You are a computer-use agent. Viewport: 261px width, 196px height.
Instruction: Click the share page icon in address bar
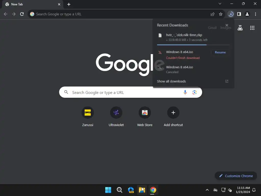click(x=212, y=14)
